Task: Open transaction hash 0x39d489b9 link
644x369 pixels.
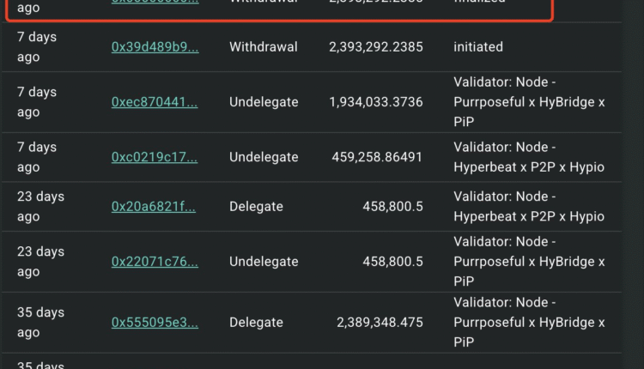Action: click(155, 47)
